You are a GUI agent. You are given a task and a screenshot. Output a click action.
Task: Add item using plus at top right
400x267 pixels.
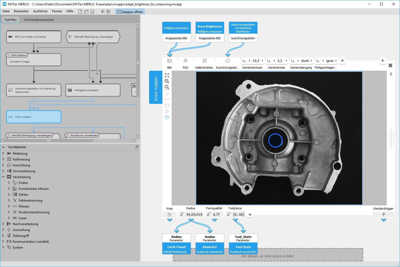[x=382, y=61]
